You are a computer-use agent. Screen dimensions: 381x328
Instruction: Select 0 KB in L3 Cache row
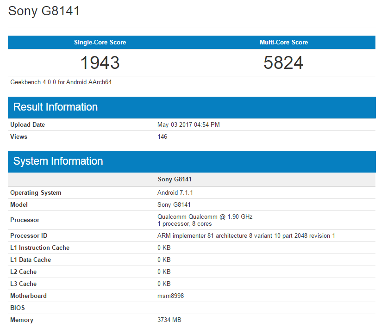pyautogui.click(x=164, y=284)
